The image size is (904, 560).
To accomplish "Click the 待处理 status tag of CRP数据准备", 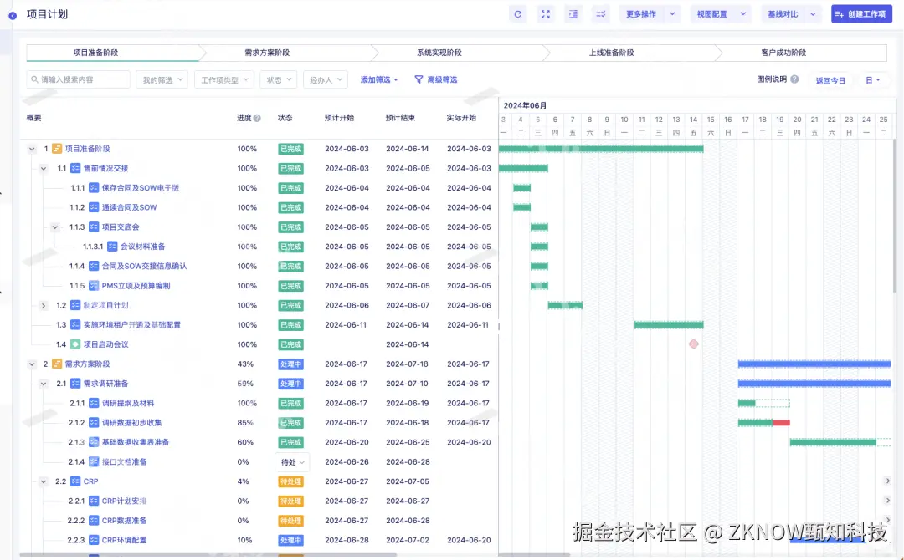I will click(x=290, y=521).
